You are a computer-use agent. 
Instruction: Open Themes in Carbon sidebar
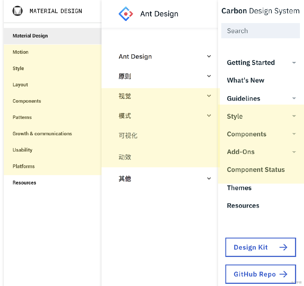pos(239,188)
